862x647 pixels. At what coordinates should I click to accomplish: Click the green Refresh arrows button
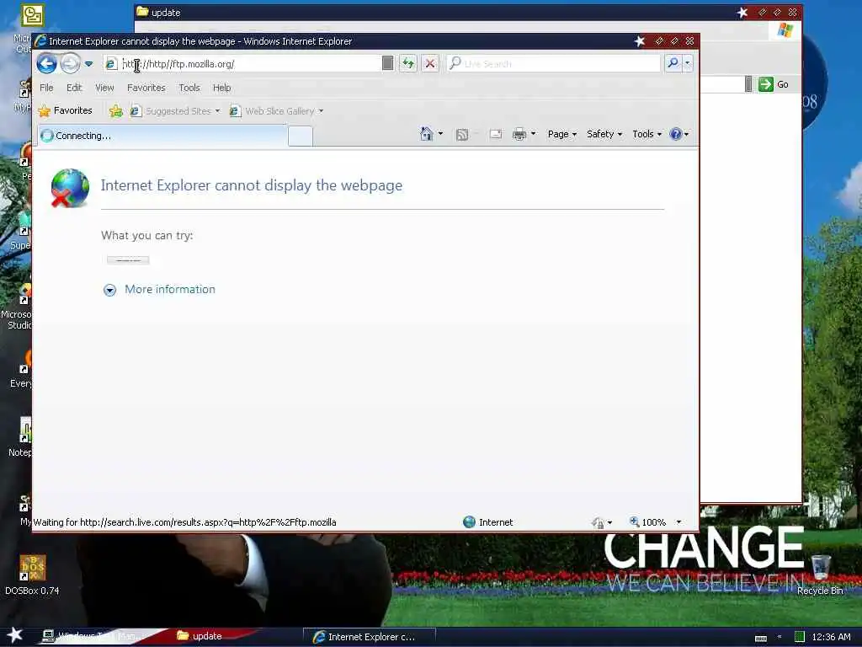(408, 63)
